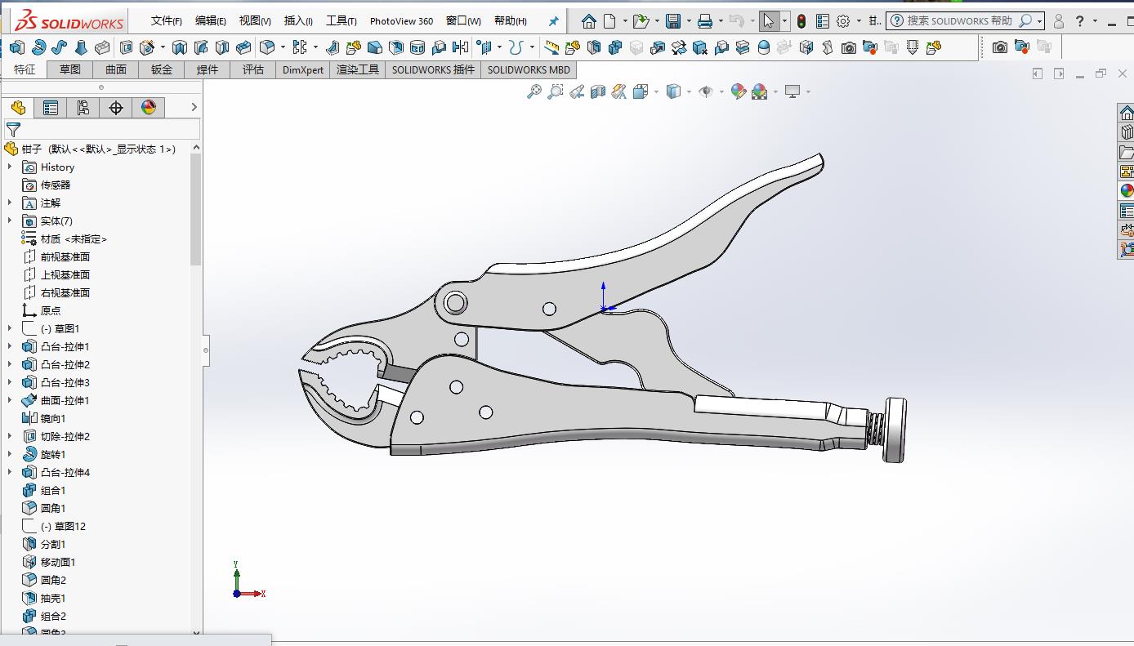Open the 文件(F) menu
The width and height of the screenshot is (1134, 646).
167,21
